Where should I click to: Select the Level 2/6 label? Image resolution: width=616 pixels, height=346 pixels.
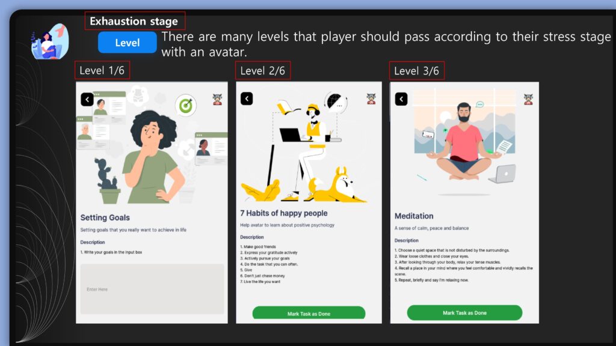[263, 71]
